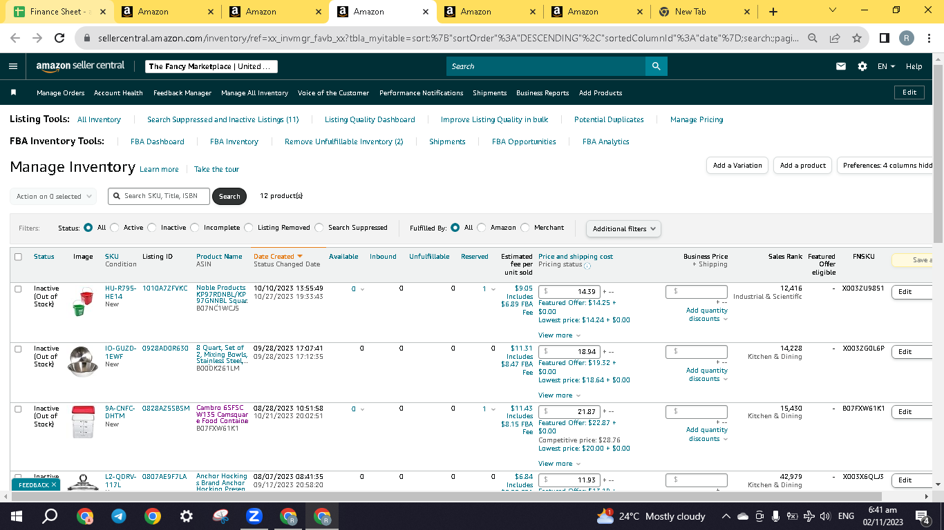
Task: Open Windows taskbar search
Action: point(50,516)
